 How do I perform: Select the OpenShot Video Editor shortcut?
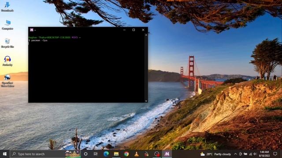click(x=7, y=81)
